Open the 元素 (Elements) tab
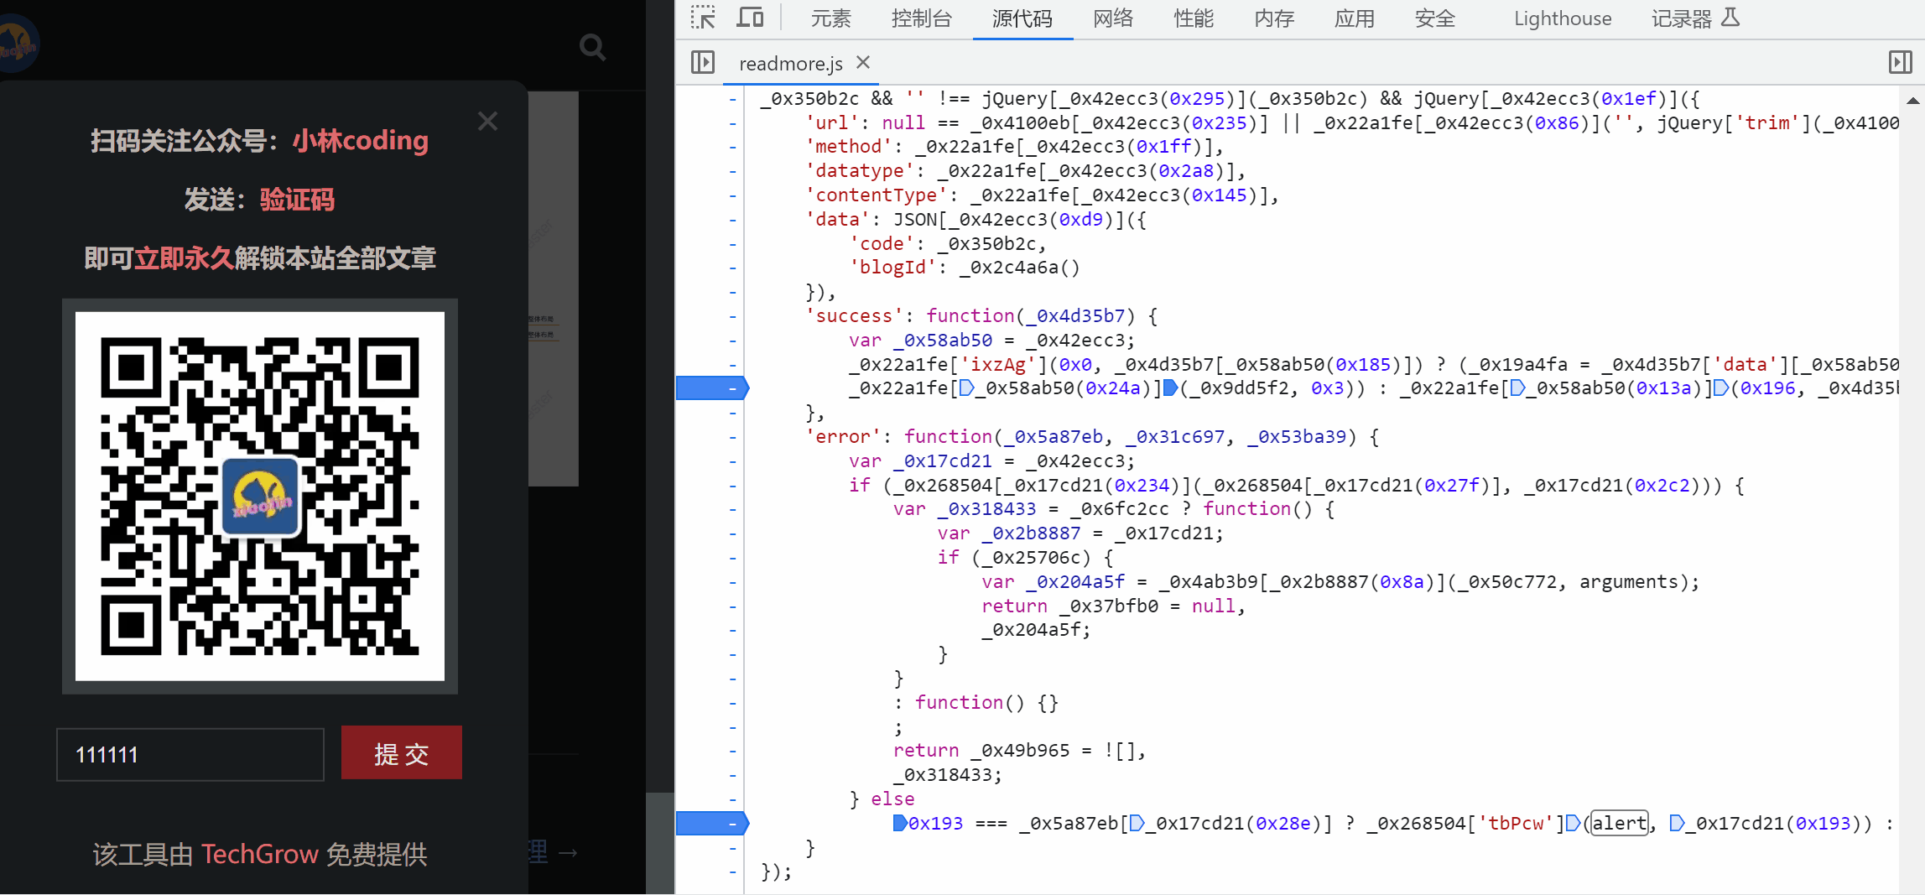This screenshot has width=1925, height=895. [x=831, y=18]
